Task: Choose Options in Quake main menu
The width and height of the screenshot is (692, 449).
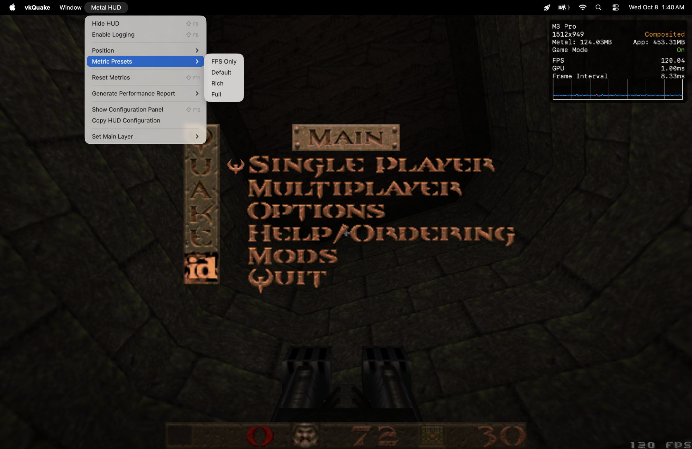Action: click(x=316, y=211)
